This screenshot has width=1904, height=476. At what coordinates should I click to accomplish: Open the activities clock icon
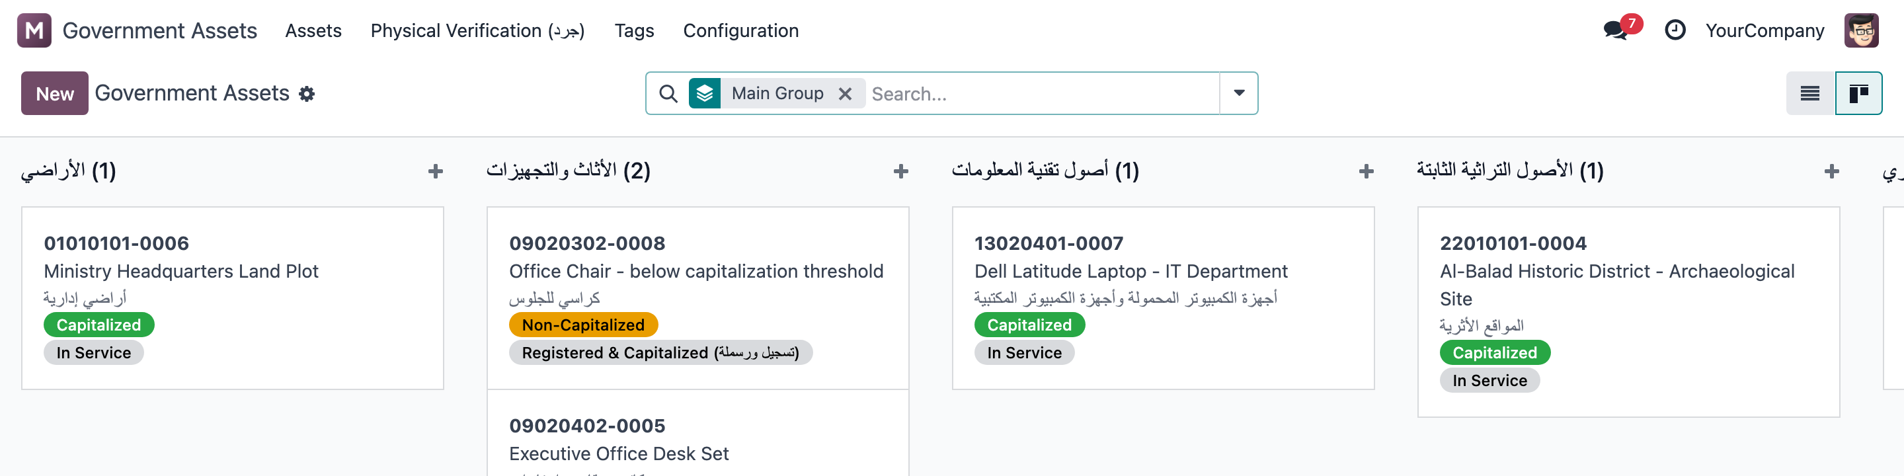click(x=1674, y=30)
